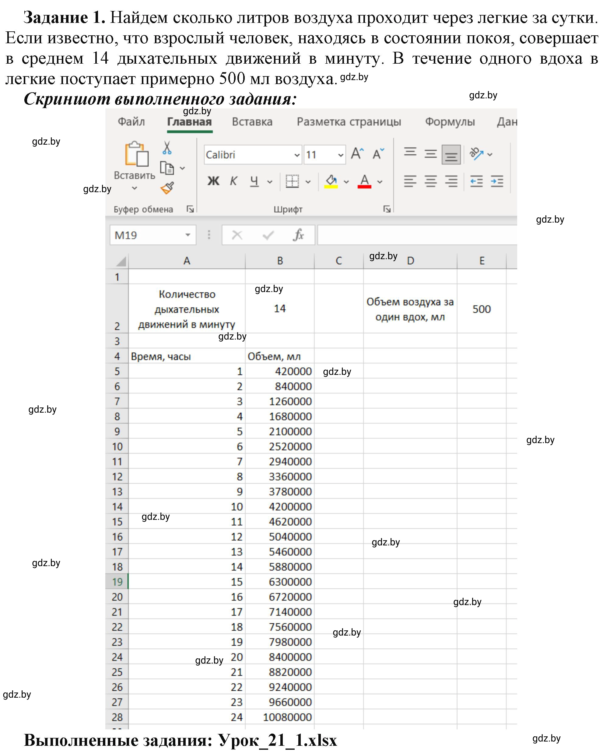Open the Name Box M19 dropdown arrow
Image resolution: width=610 pixels, height=754 pixels.
coord(188,235)
